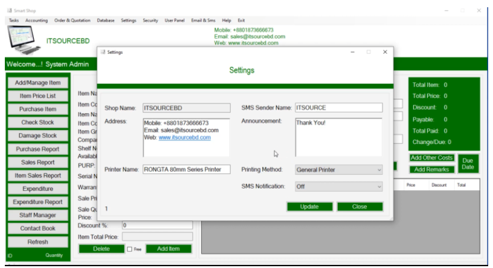Follow the www.itsourcebd.com link in Address

tap(184, 137)
